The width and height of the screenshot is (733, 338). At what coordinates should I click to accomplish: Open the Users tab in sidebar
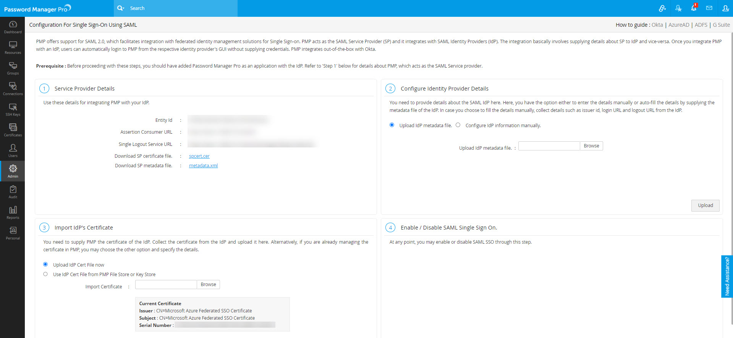(13, 151)
